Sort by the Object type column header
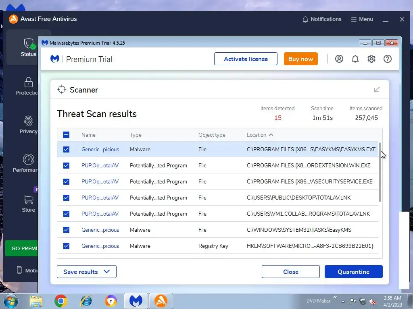Image resolution: width=413 pixels, height=309 pixels. point(212,135)
